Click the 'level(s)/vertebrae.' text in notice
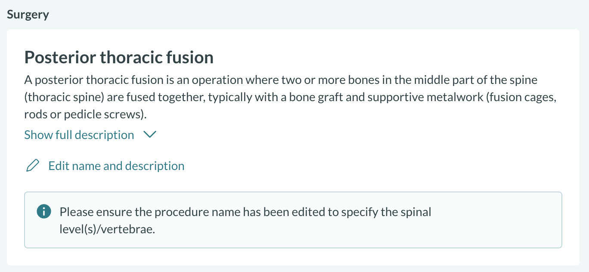The height and width of the screenshot is (272, 589). (107, 229)
